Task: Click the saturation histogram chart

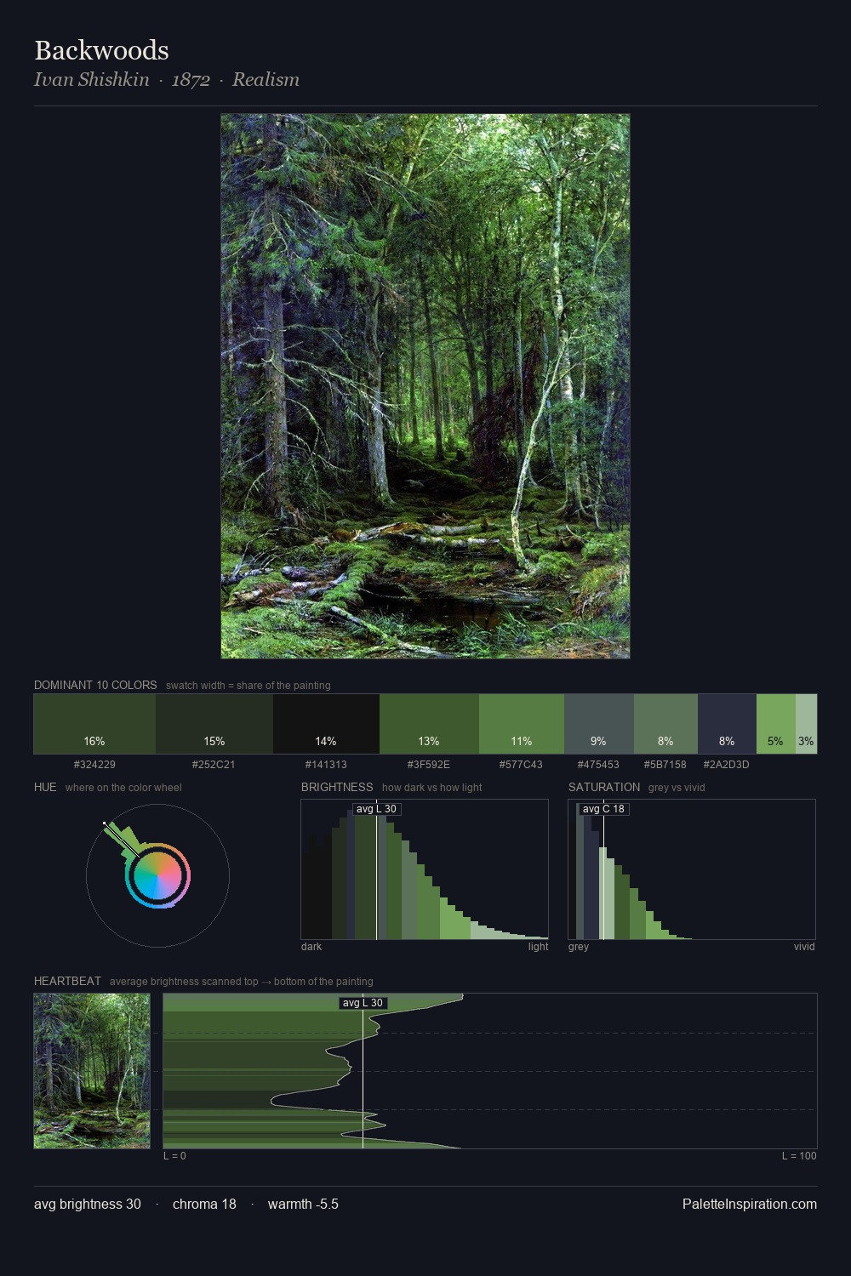Action: click(692, 869)
